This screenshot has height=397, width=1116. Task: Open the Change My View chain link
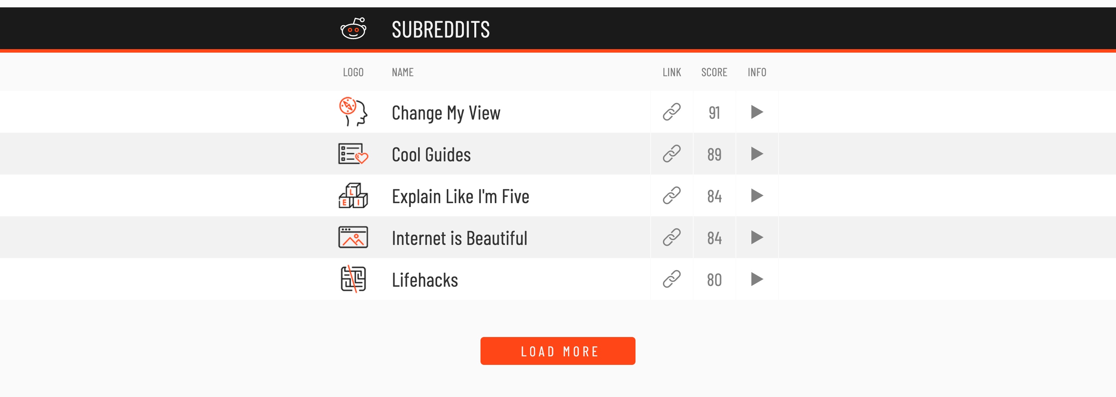click(x=672, y=112)
